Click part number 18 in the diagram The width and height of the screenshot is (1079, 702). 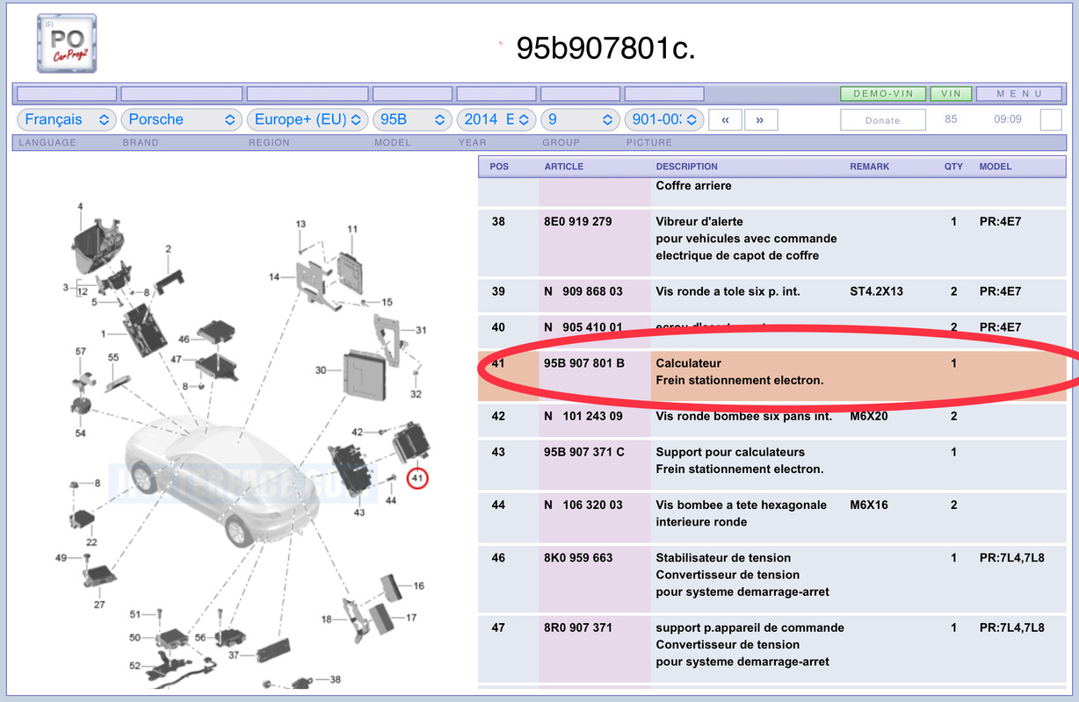pos(326,620)
